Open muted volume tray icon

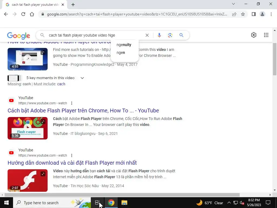[242, 203]
